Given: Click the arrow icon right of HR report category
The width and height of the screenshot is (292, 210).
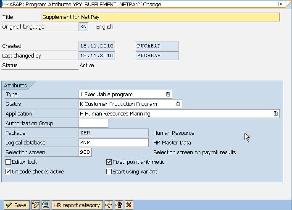Looking at the screenshot, I should 109,205.
